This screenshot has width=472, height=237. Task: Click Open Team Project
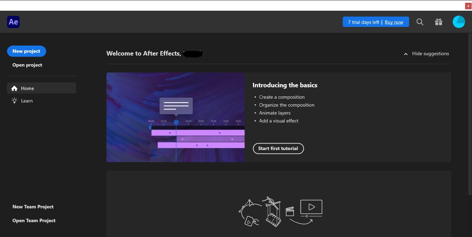pos(34,220)
